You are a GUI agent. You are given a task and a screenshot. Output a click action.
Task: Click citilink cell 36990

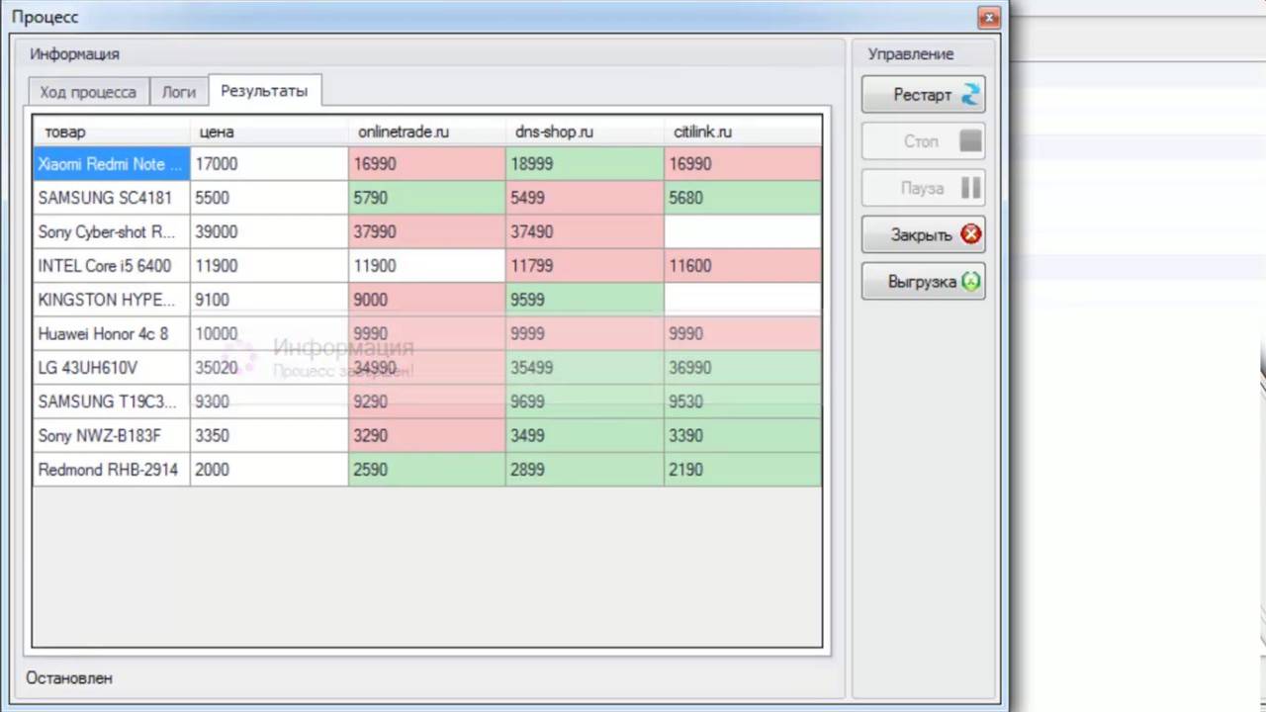[x=743, y=368]
